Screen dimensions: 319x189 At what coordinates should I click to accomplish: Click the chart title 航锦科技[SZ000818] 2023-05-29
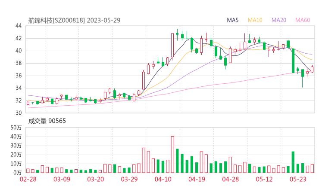(x=74, y=20)
